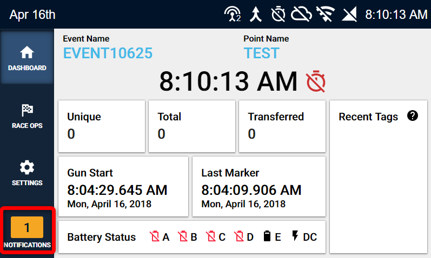
Task: Select the DC power bolt icon
Action: tap(295, 236)
